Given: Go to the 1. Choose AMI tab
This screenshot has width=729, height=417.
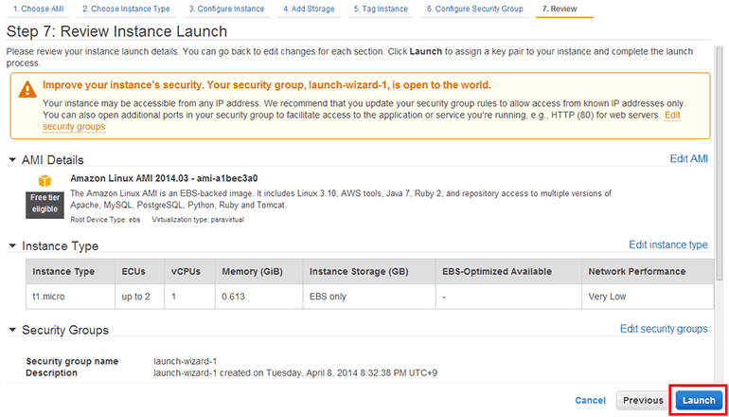Looking at the screenshot, I should pos(37,9).
